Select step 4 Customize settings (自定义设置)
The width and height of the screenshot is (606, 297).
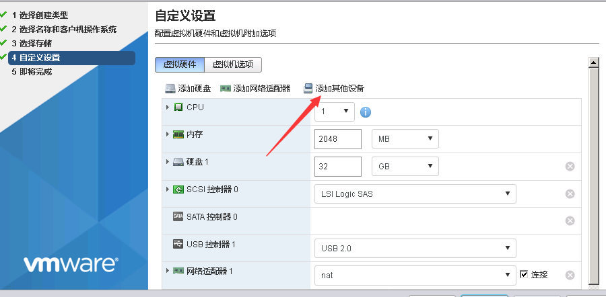point(72,58)
